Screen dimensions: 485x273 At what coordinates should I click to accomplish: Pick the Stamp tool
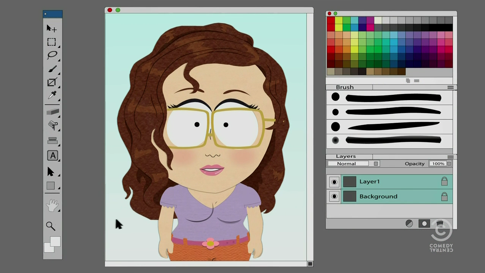click(52, 140)
